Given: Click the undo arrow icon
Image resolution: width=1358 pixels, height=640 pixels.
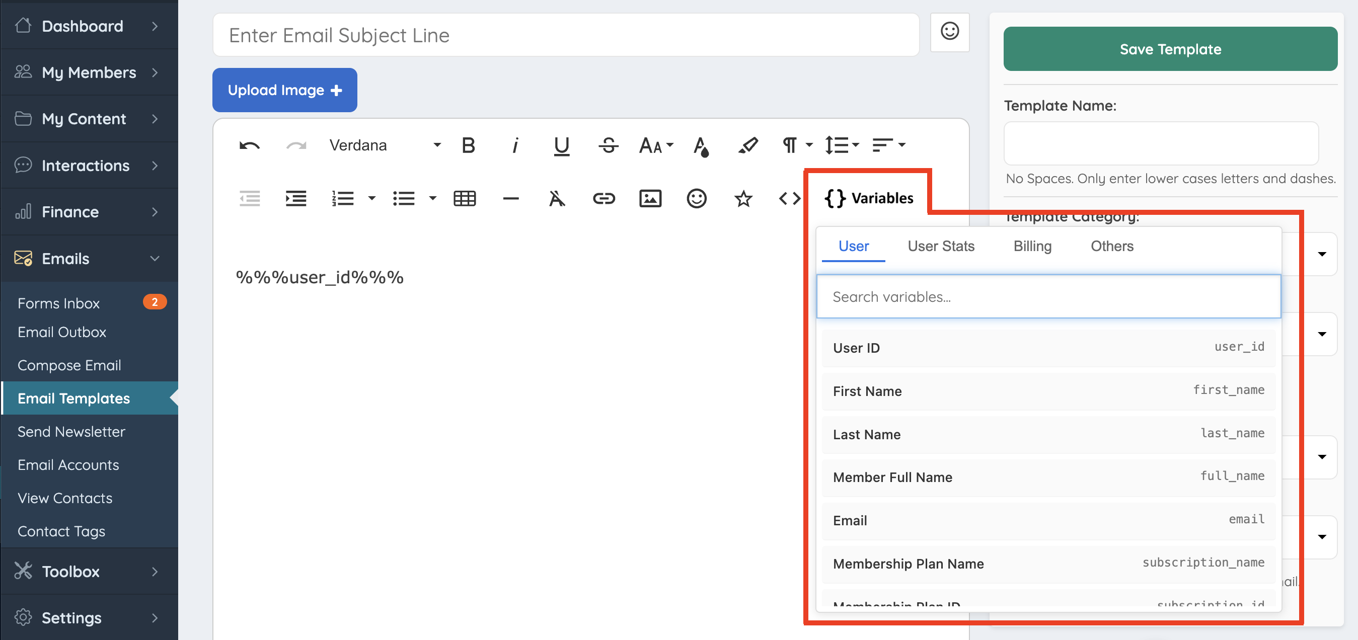Looking at the screenshot, I should click(249, 145).
